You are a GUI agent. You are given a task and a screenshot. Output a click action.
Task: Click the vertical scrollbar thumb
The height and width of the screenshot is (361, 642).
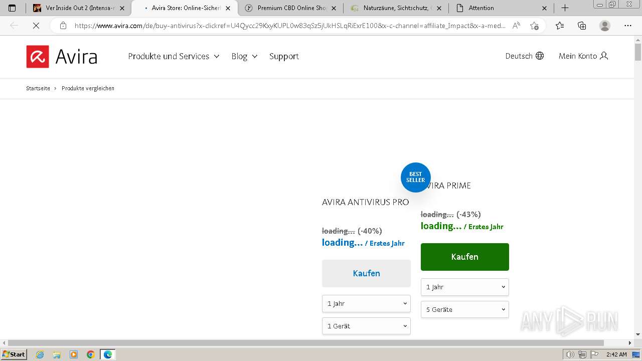[638, 52]
